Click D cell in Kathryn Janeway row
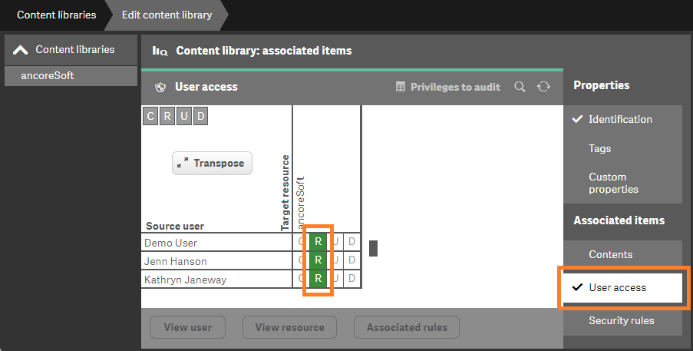Image resolution: width=693 pixels, height=351 pixels. [351, 279]
